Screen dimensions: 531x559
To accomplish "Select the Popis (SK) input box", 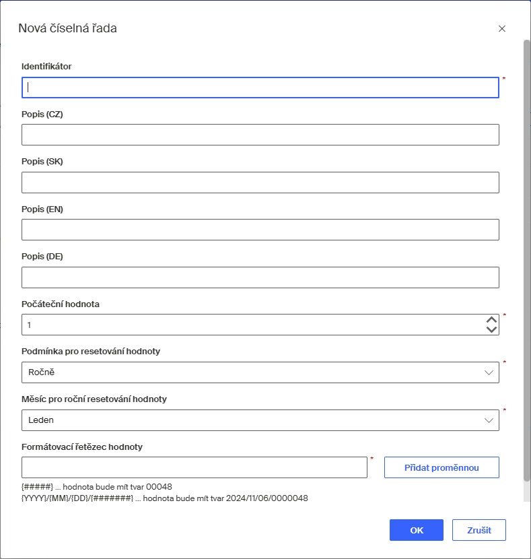I will (x=260, y=183).
